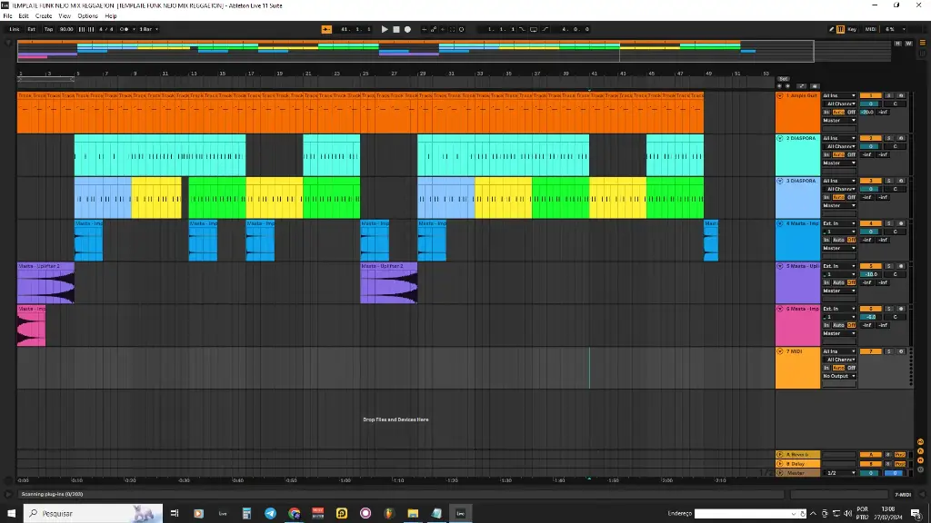The height and width of the screenshot is (523, 931).
Task: Arm track 5 Masta - Upli for recording
Action: (901, 266)
